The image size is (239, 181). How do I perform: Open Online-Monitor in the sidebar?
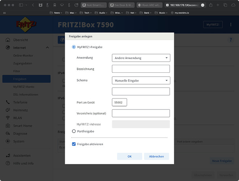coord(23,55)
